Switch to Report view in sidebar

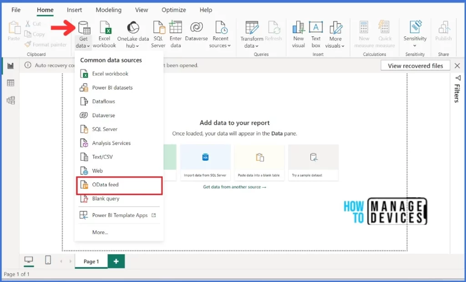[11, 66]
